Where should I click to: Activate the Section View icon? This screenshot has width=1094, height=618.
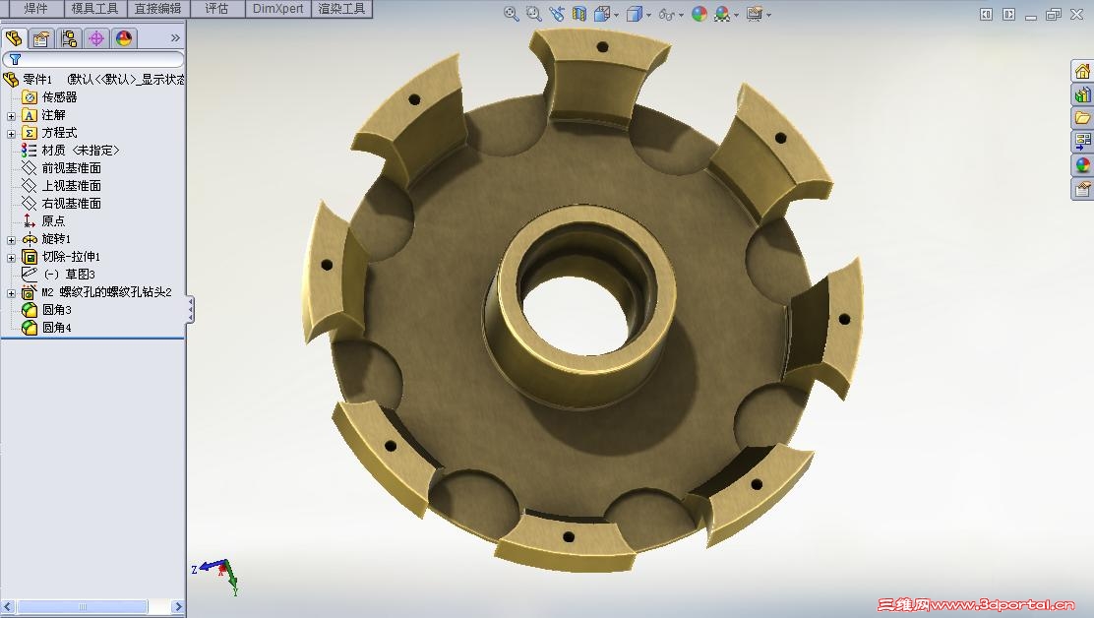(x=579, y=14)
